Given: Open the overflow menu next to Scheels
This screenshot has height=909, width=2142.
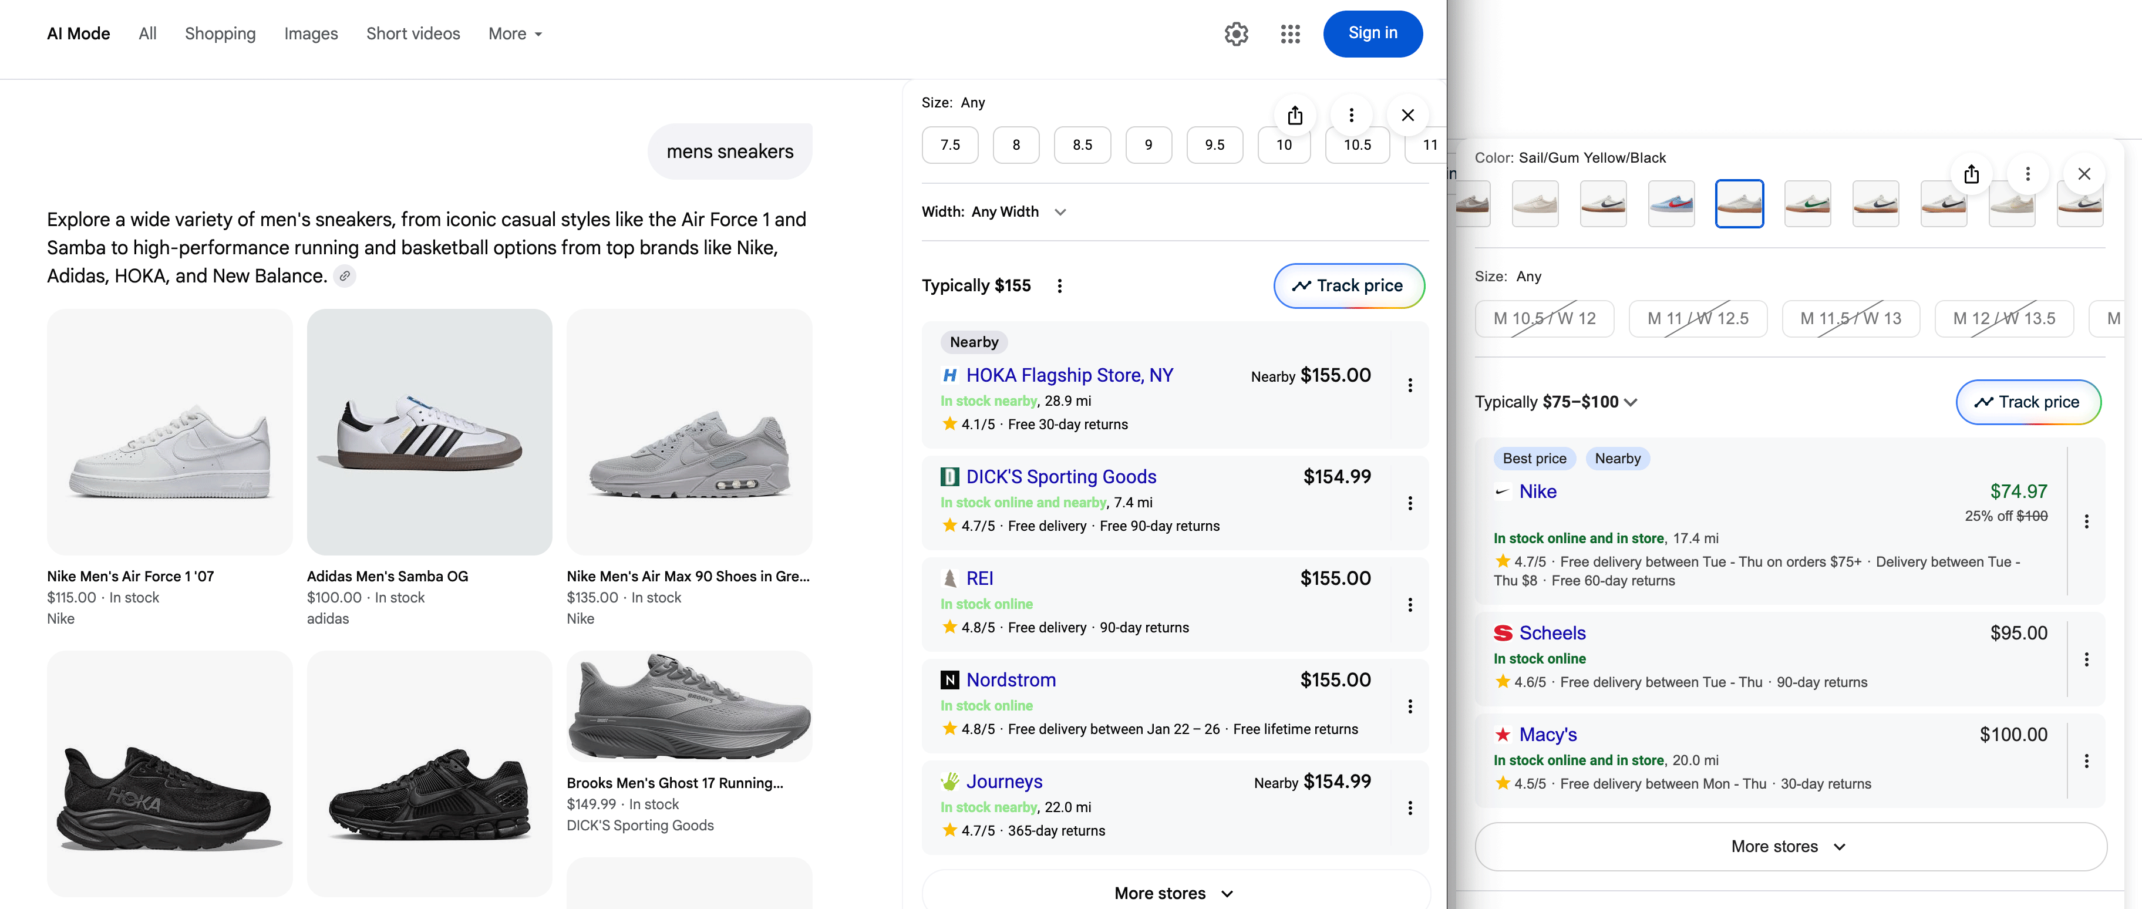Looking at the screenshot, I should 2088,659.
